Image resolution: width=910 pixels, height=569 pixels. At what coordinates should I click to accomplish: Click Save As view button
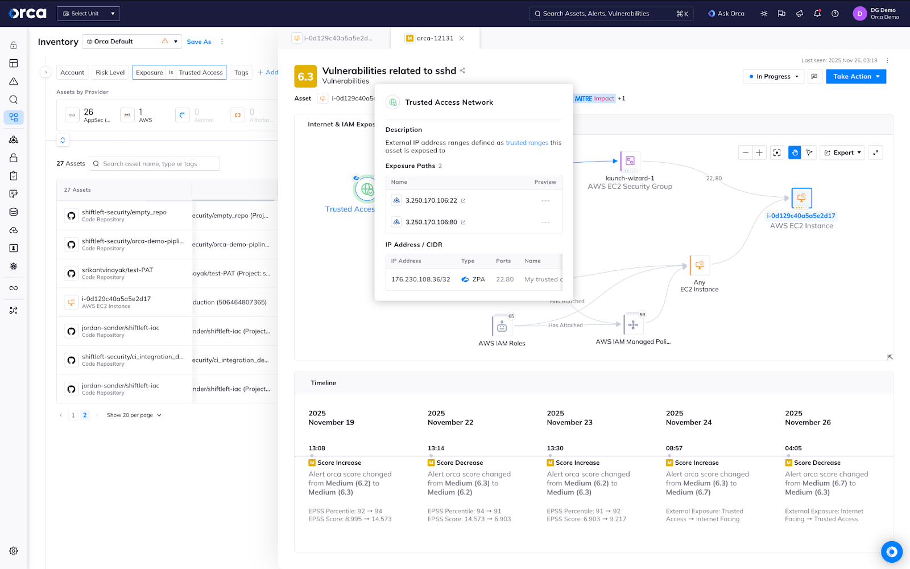[198, 42]
